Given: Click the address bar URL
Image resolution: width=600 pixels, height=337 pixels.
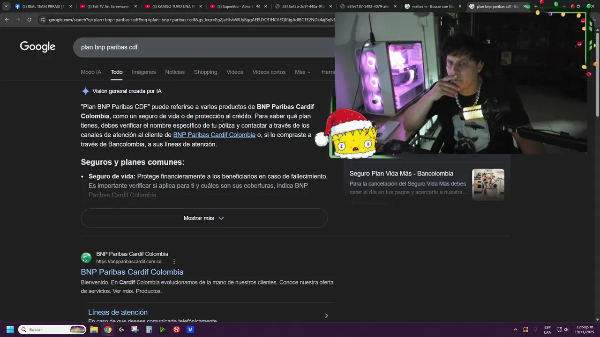Looking at the screenshot, I should coord(191,20).
